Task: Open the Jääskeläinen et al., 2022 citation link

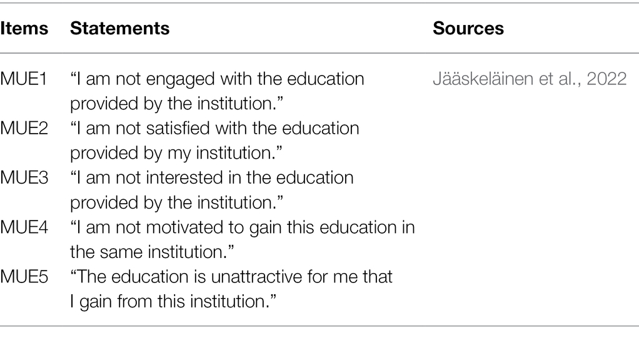Action: (x=530, y=79)
